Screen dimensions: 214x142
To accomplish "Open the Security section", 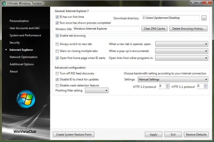I will (15, 42).
